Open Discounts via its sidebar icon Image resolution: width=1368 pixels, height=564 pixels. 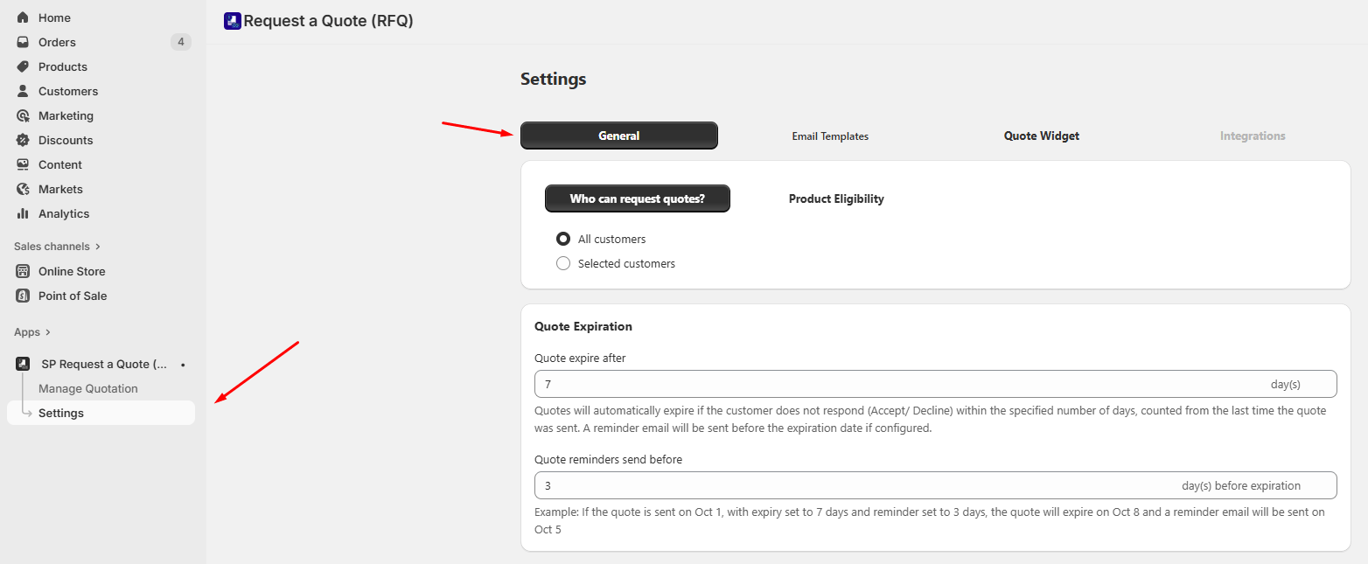point(23,139)
